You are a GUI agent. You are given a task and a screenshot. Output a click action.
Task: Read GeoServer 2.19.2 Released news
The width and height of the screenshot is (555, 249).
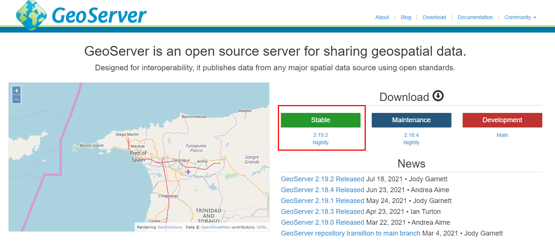pyautogui.click(x=322, y=179)
